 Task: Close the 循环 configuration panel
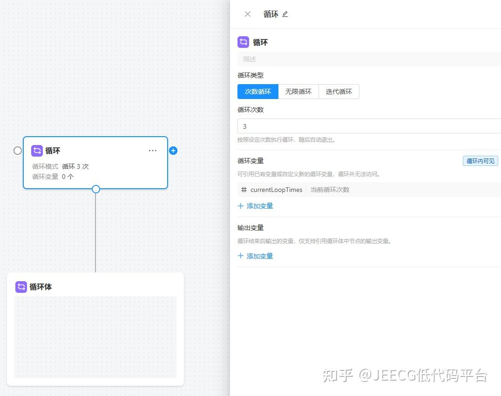click(247, 14)
